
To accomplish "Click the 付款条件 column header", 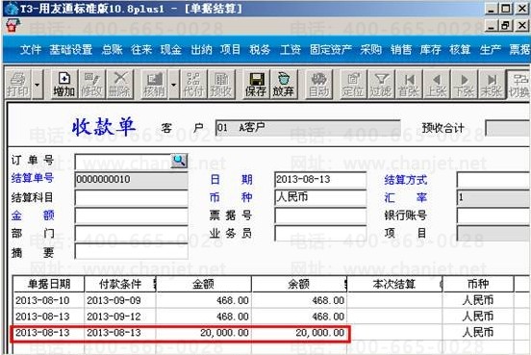I will (120, 284).
